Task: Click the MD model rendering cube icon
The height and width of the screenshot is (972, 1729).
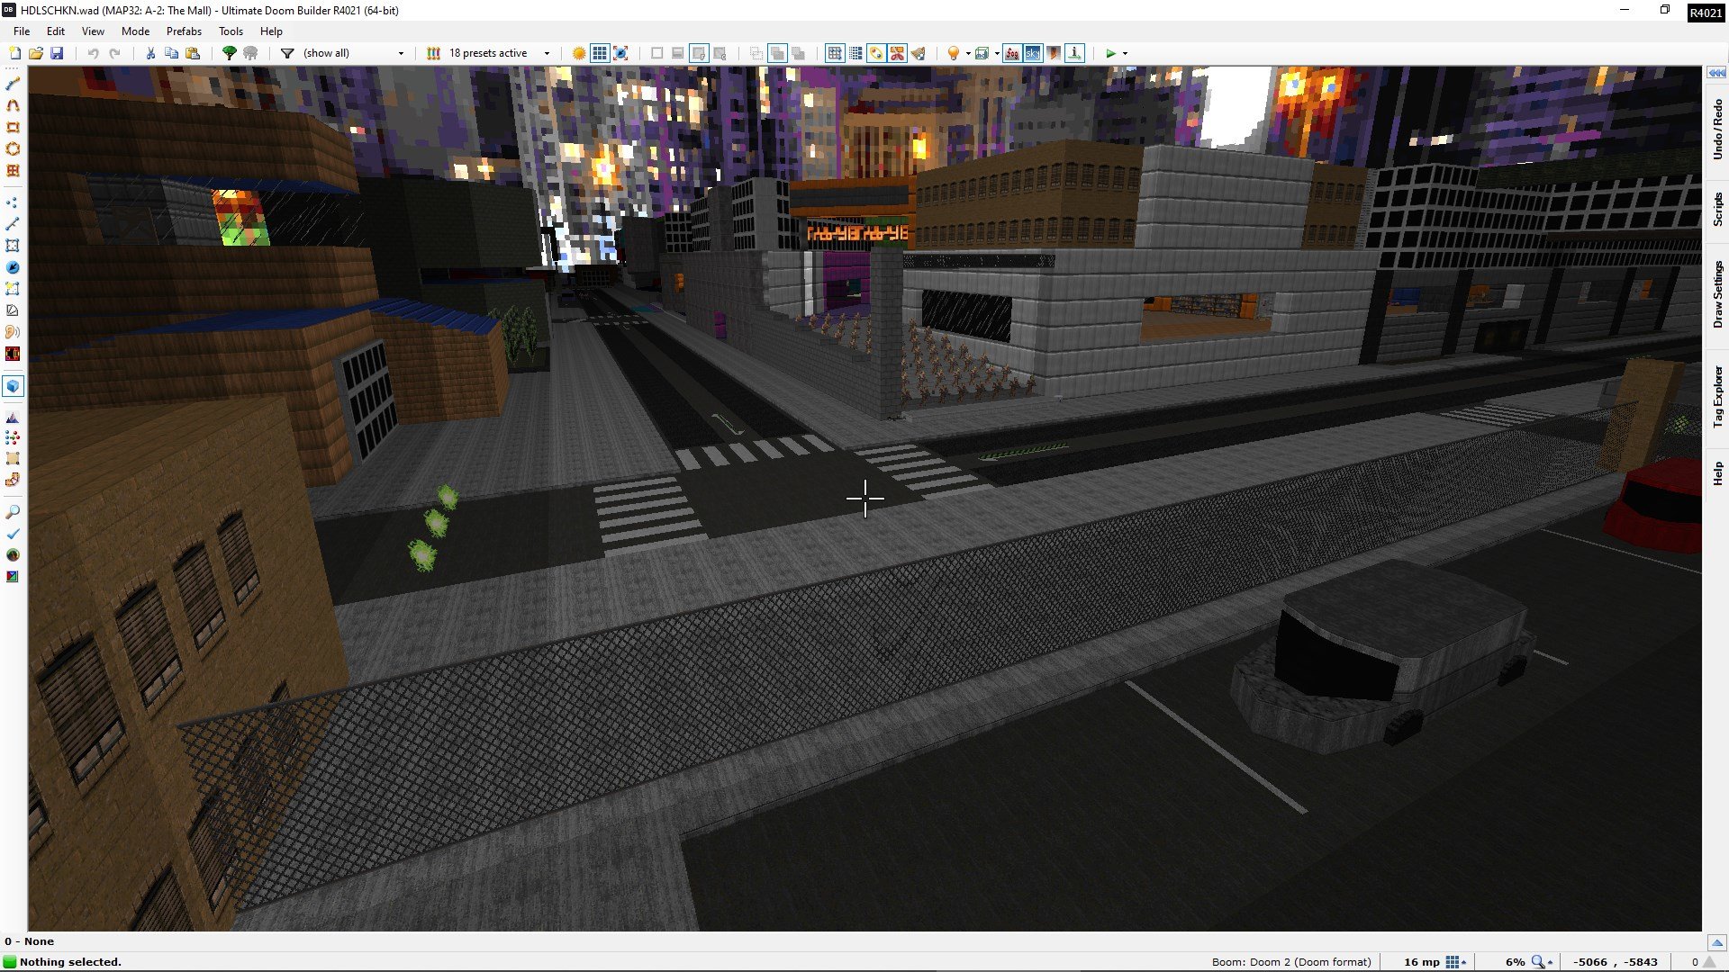Action: [x=982, y=53]
